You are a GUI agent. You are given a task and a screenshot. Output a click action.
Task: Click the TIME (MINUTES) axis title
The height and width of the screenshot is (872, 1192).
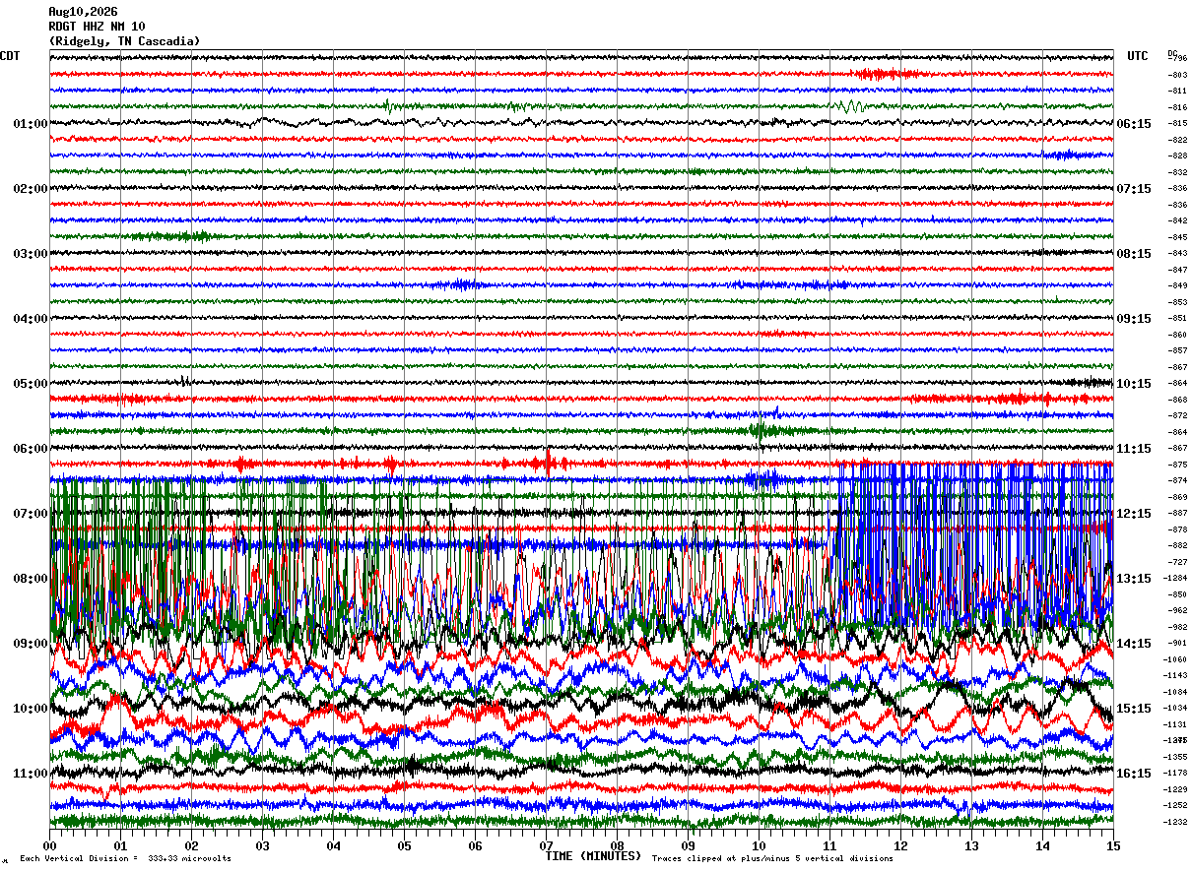[593, 856]
